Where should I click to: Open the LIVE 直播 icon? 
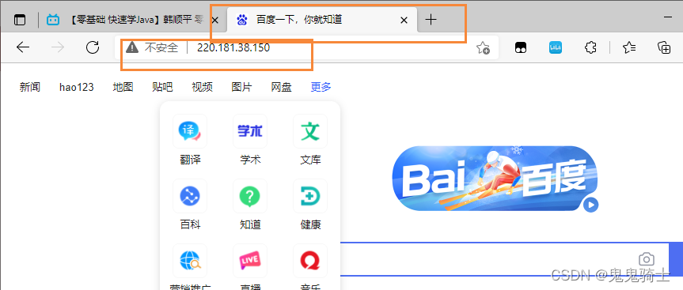coord(250,261)
